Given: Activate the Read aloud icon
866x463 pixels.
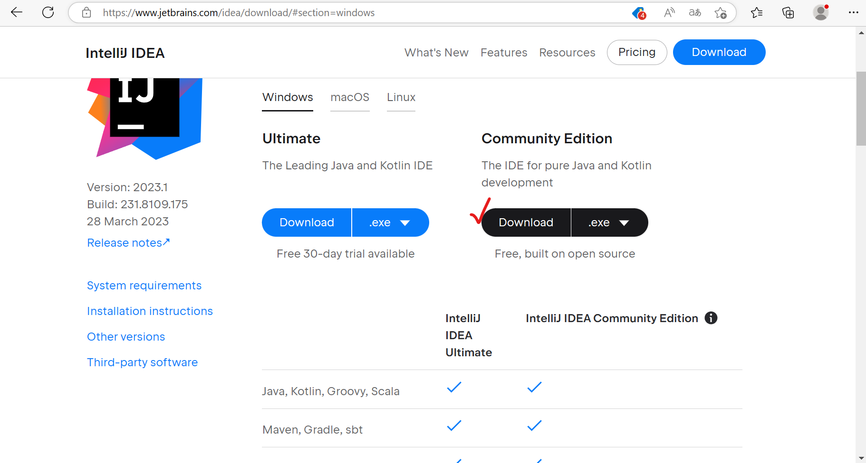Looking at the screenshot, I should click(669, 13).
